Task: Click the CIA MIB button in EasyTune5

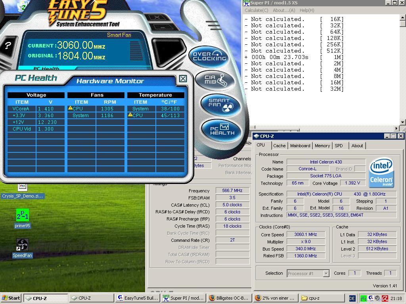Action: (214, 80)
